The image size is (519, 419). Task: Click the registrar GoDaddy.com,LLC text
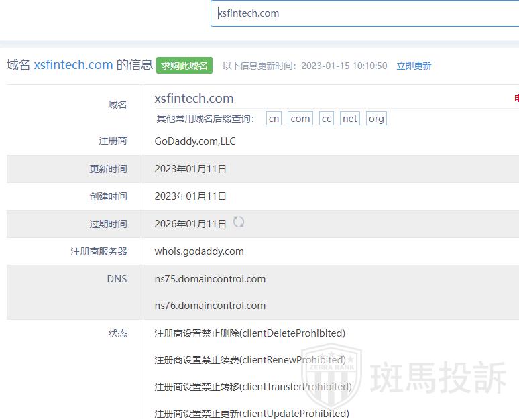click(x=195, y=141)
